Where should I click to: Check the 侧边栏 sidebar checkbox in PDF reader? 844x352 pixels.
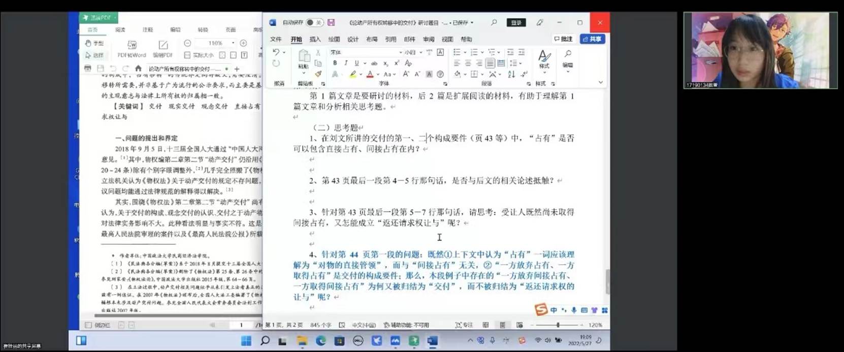point(88,325)
